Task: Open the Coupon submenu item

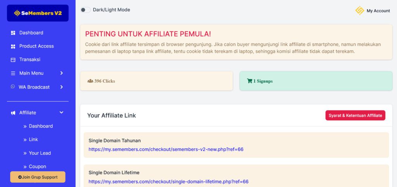Action: pyautogui.click(x=37, y=166)
